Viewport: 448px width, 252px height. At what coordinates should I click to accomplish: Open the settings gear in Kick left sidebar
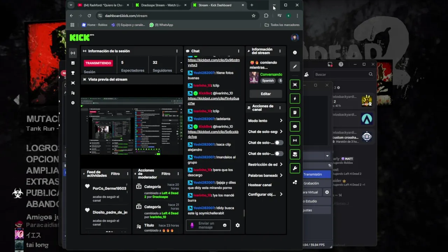[73, 103]
